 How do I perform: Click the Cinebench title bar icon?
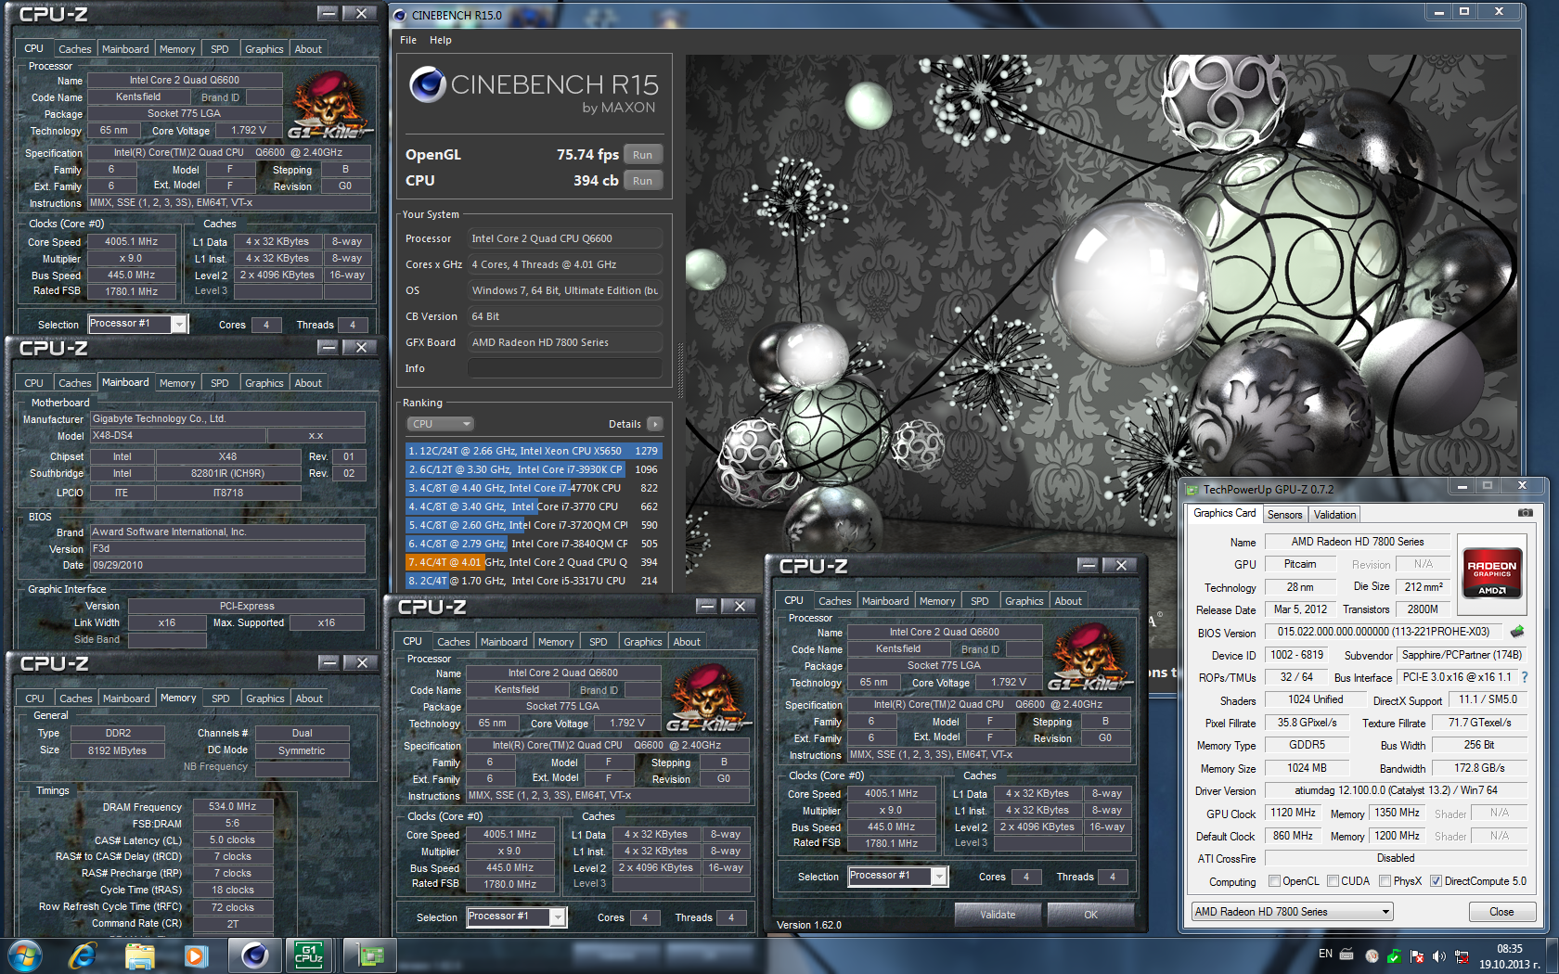pos(400,15)
